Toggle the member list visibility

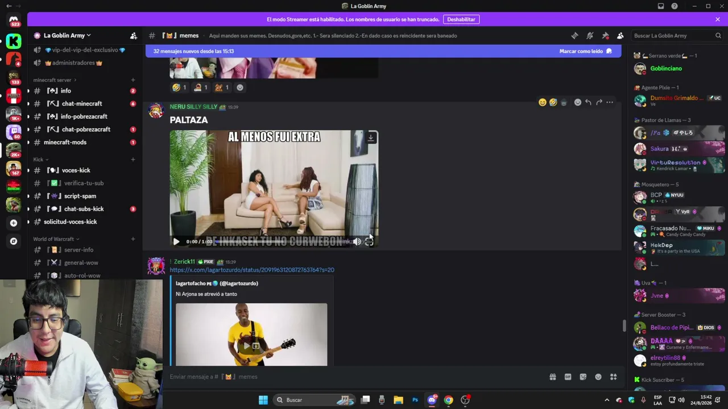pos(621,36)
